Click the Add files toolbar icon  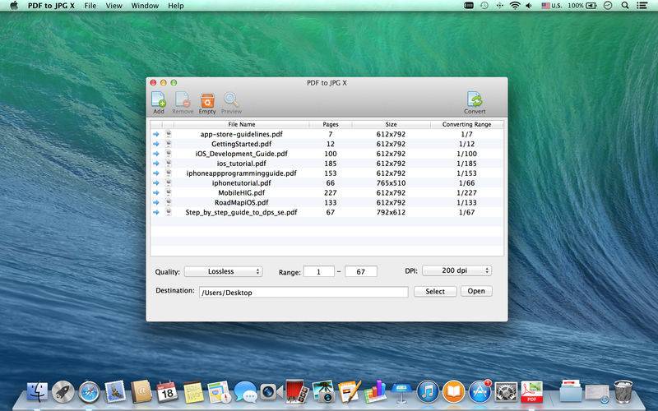[x=158, y=100]
